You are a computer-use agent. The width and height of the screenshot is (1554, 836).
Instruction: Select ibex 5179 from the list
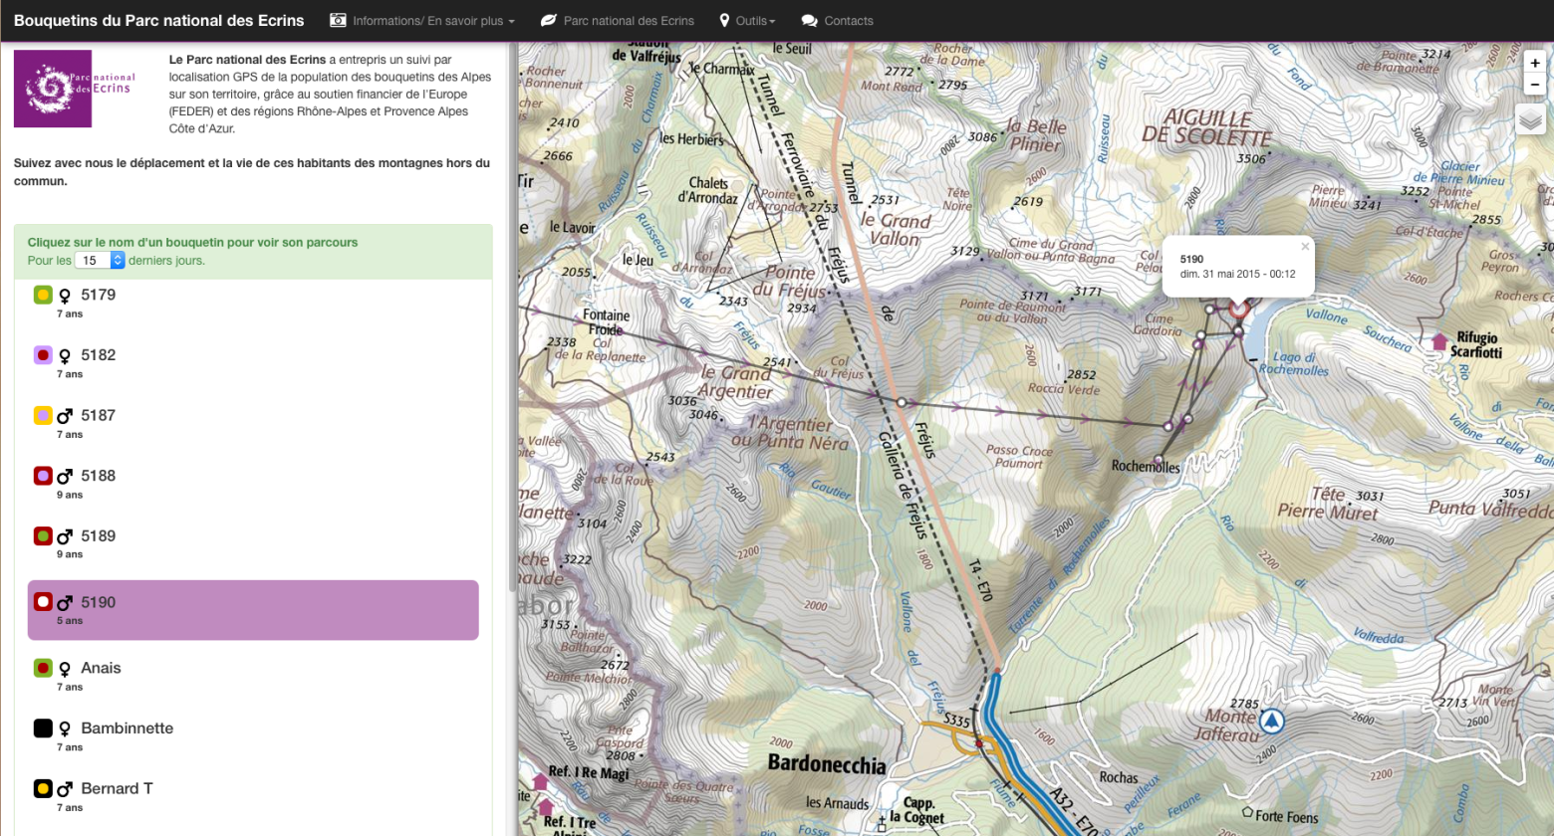point(98,295)
